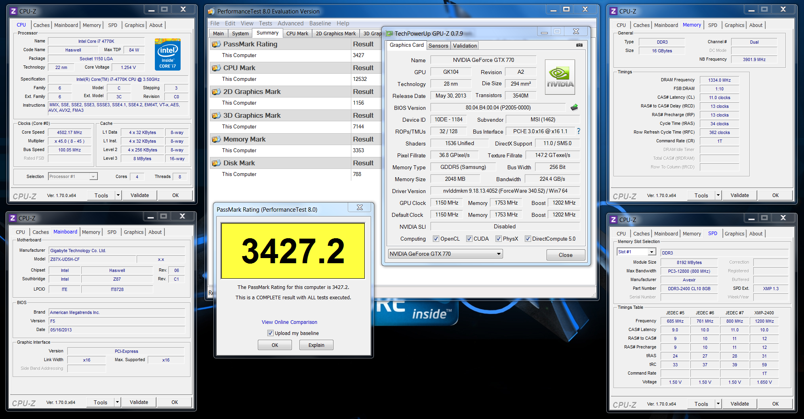Toggle the OpenCL checkbox in GPU-Z

coord(436,239)
